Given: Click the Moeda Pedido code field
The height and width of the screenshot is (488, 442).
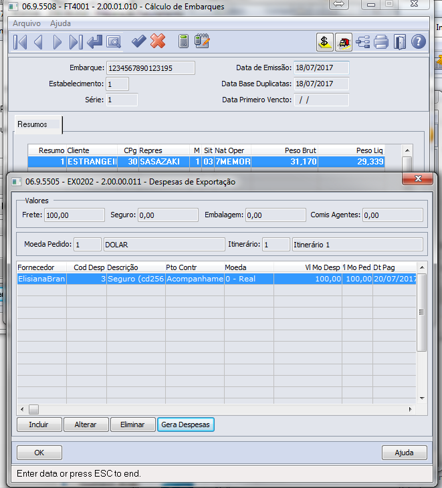Looking at the screenshot, I should (x=88, y=244).
